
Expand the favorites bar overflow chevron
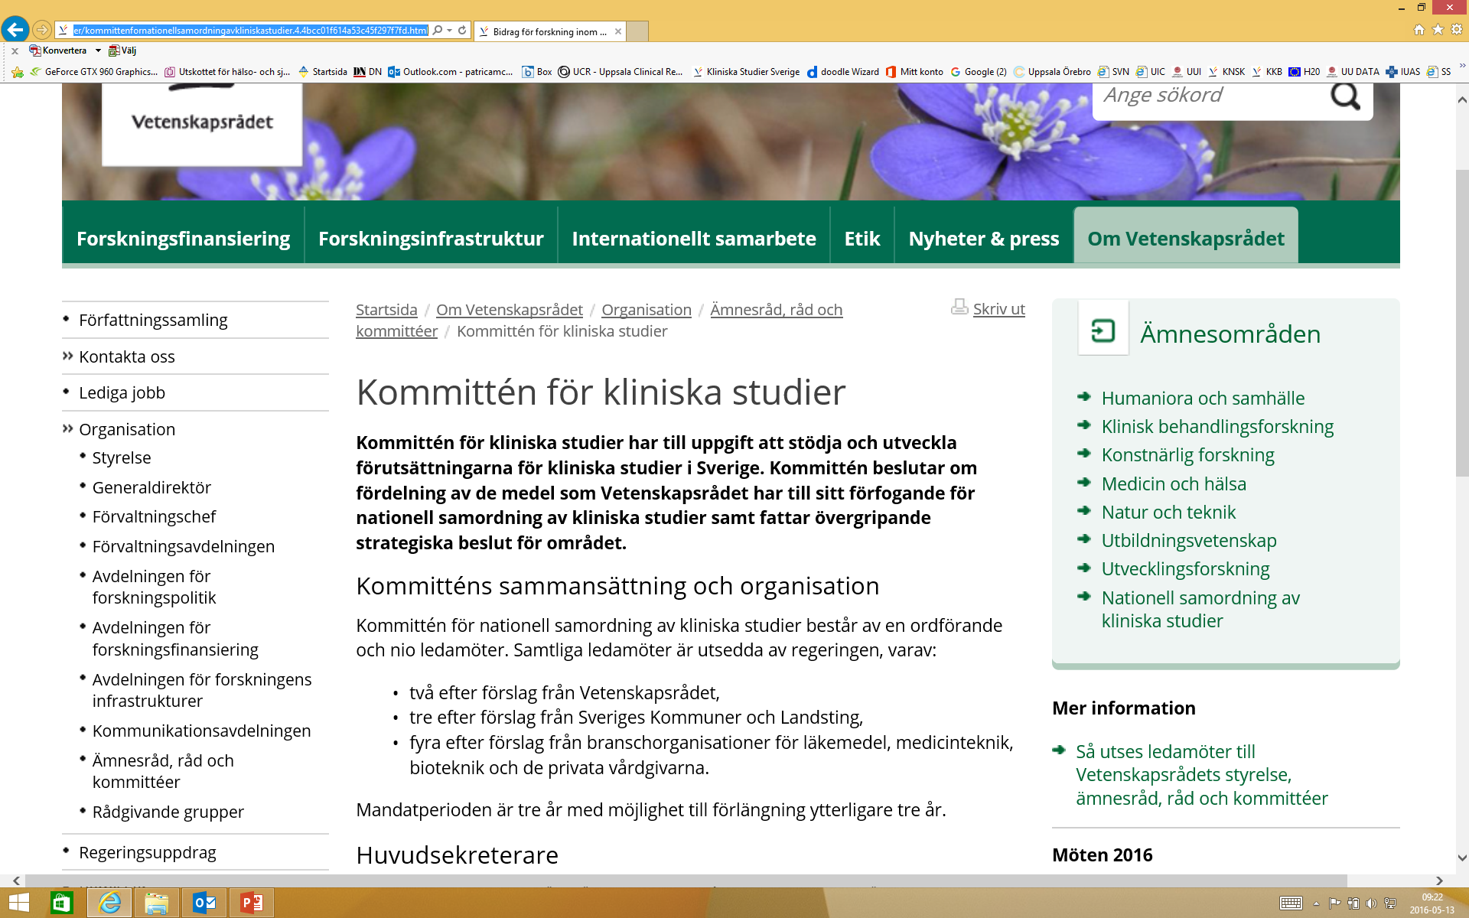coord(1462,67)
